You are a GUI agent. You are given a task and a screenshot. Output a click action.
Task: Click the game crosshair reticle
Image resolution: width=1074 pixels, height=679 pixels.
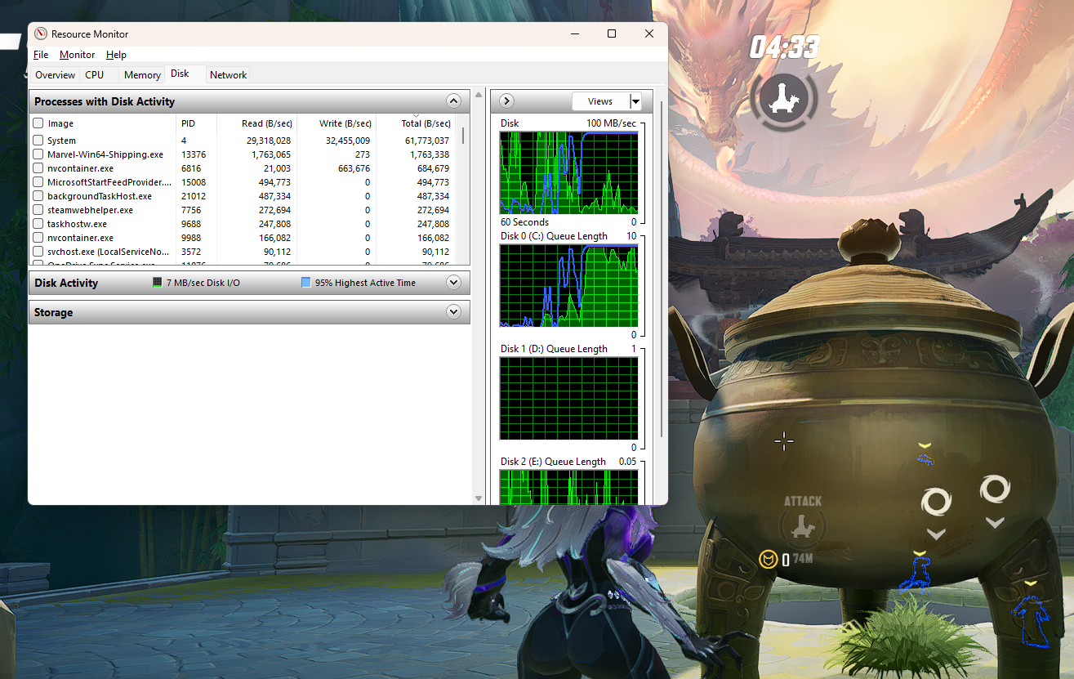[x=784, y=441]
